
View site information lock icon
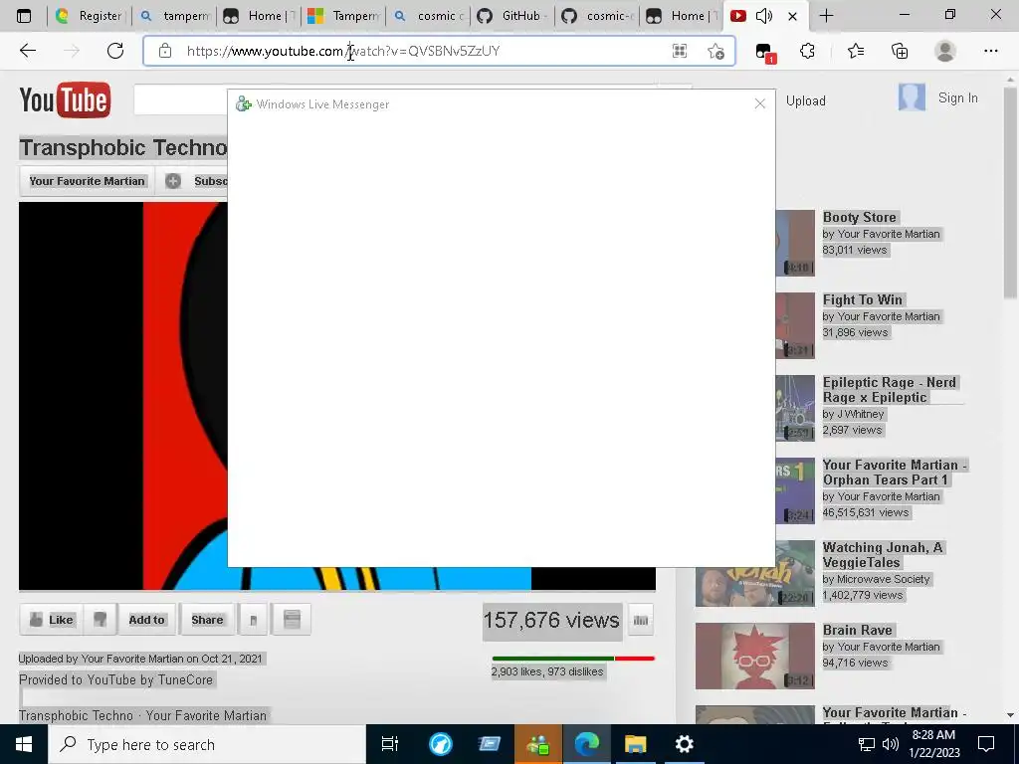pyautogui.click(x=165, y=51)
